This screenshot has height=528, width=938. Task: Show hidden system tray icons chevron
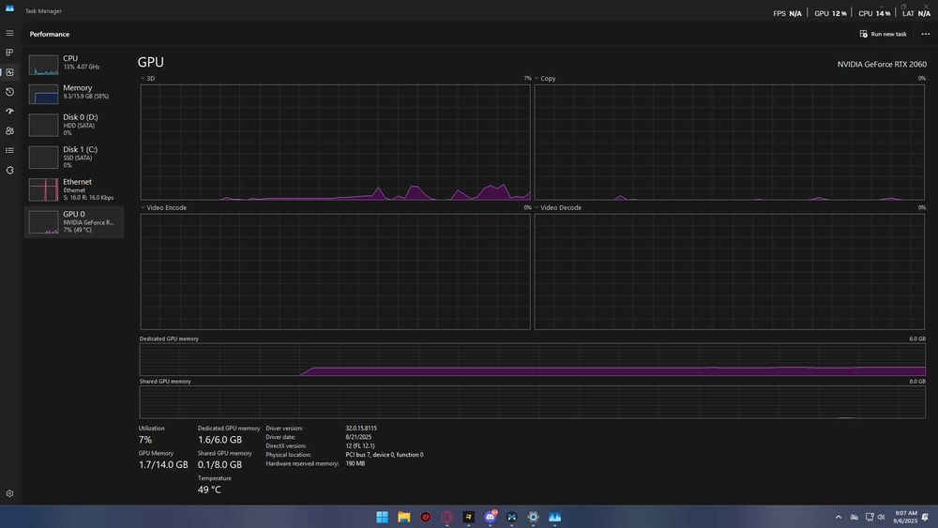point(838,518)
